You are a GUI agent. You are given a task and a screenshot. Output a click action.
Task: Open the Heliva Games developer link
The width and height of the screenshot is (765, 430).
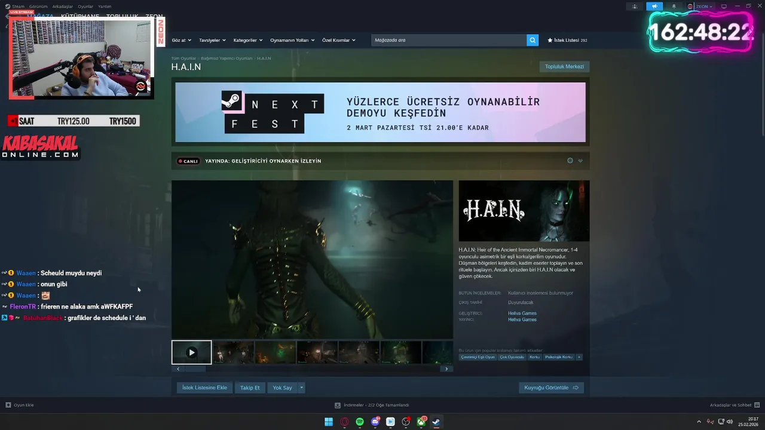[522, 313]
